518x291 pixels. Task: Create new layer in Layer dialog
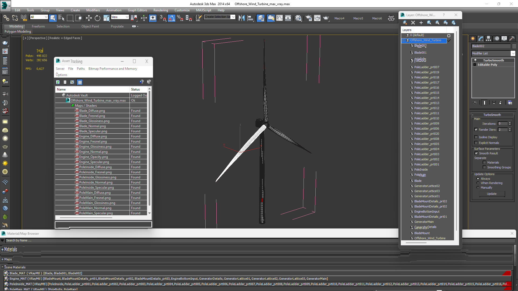coord(405,23)
